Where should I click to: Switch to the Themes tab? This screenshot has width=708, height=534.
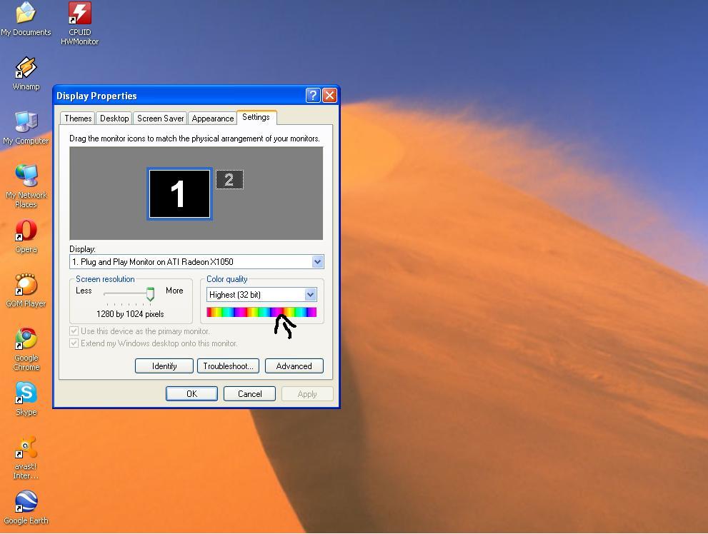click(x=78, y=119)
